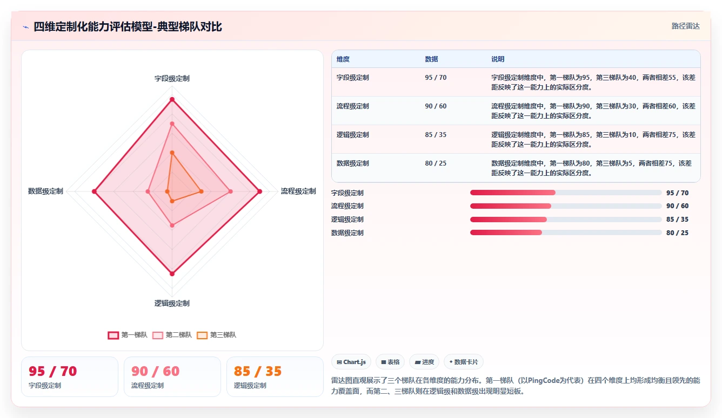Click table cell 数据级定制 in 维度 column
Screen dimensions: 722x418
click(x=353, y=163)
